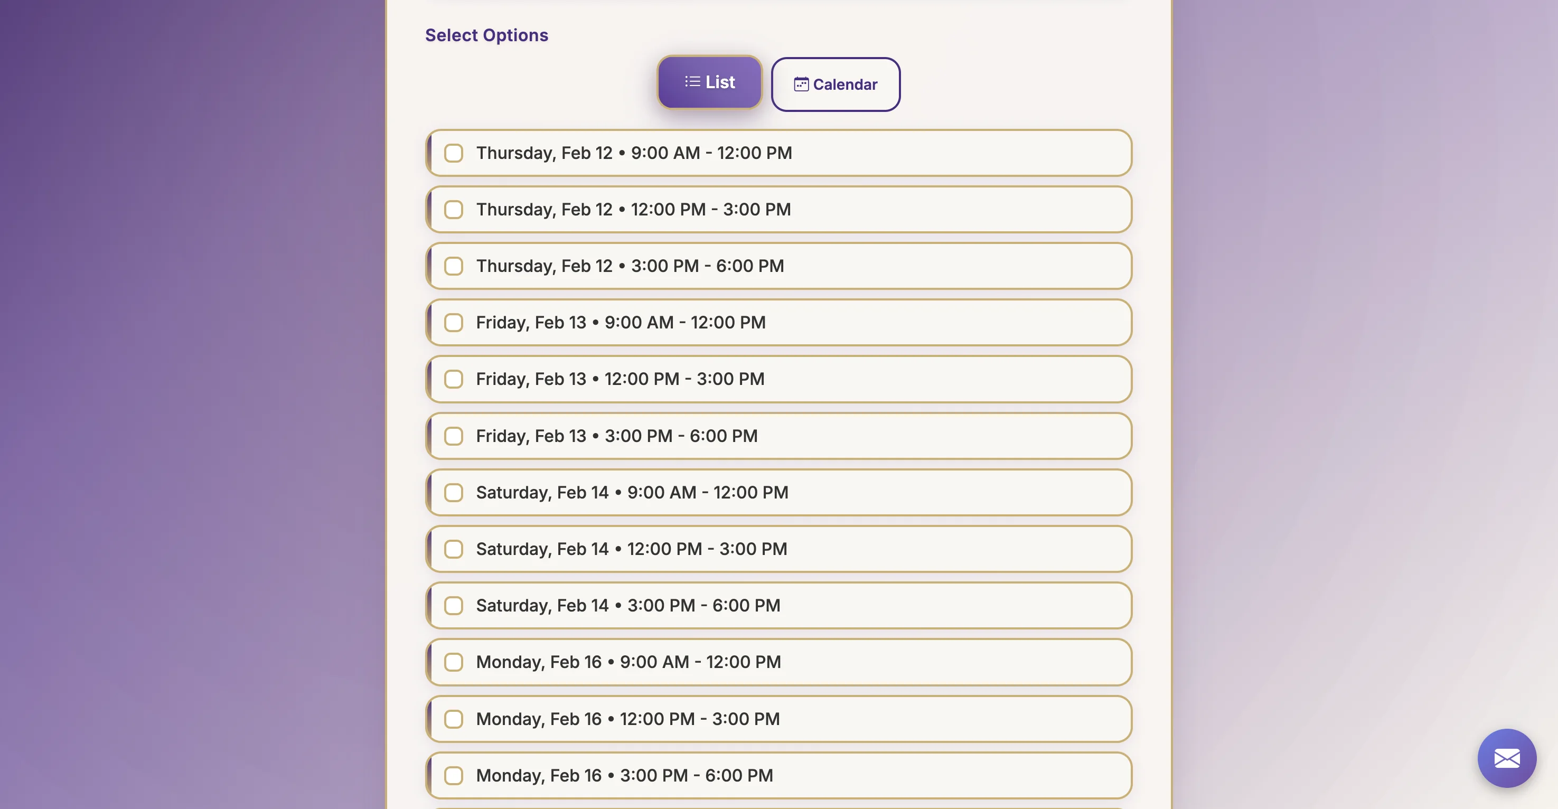Switch to the List view tab
The image size is (1558, 809).
click(x=709, y=82)
